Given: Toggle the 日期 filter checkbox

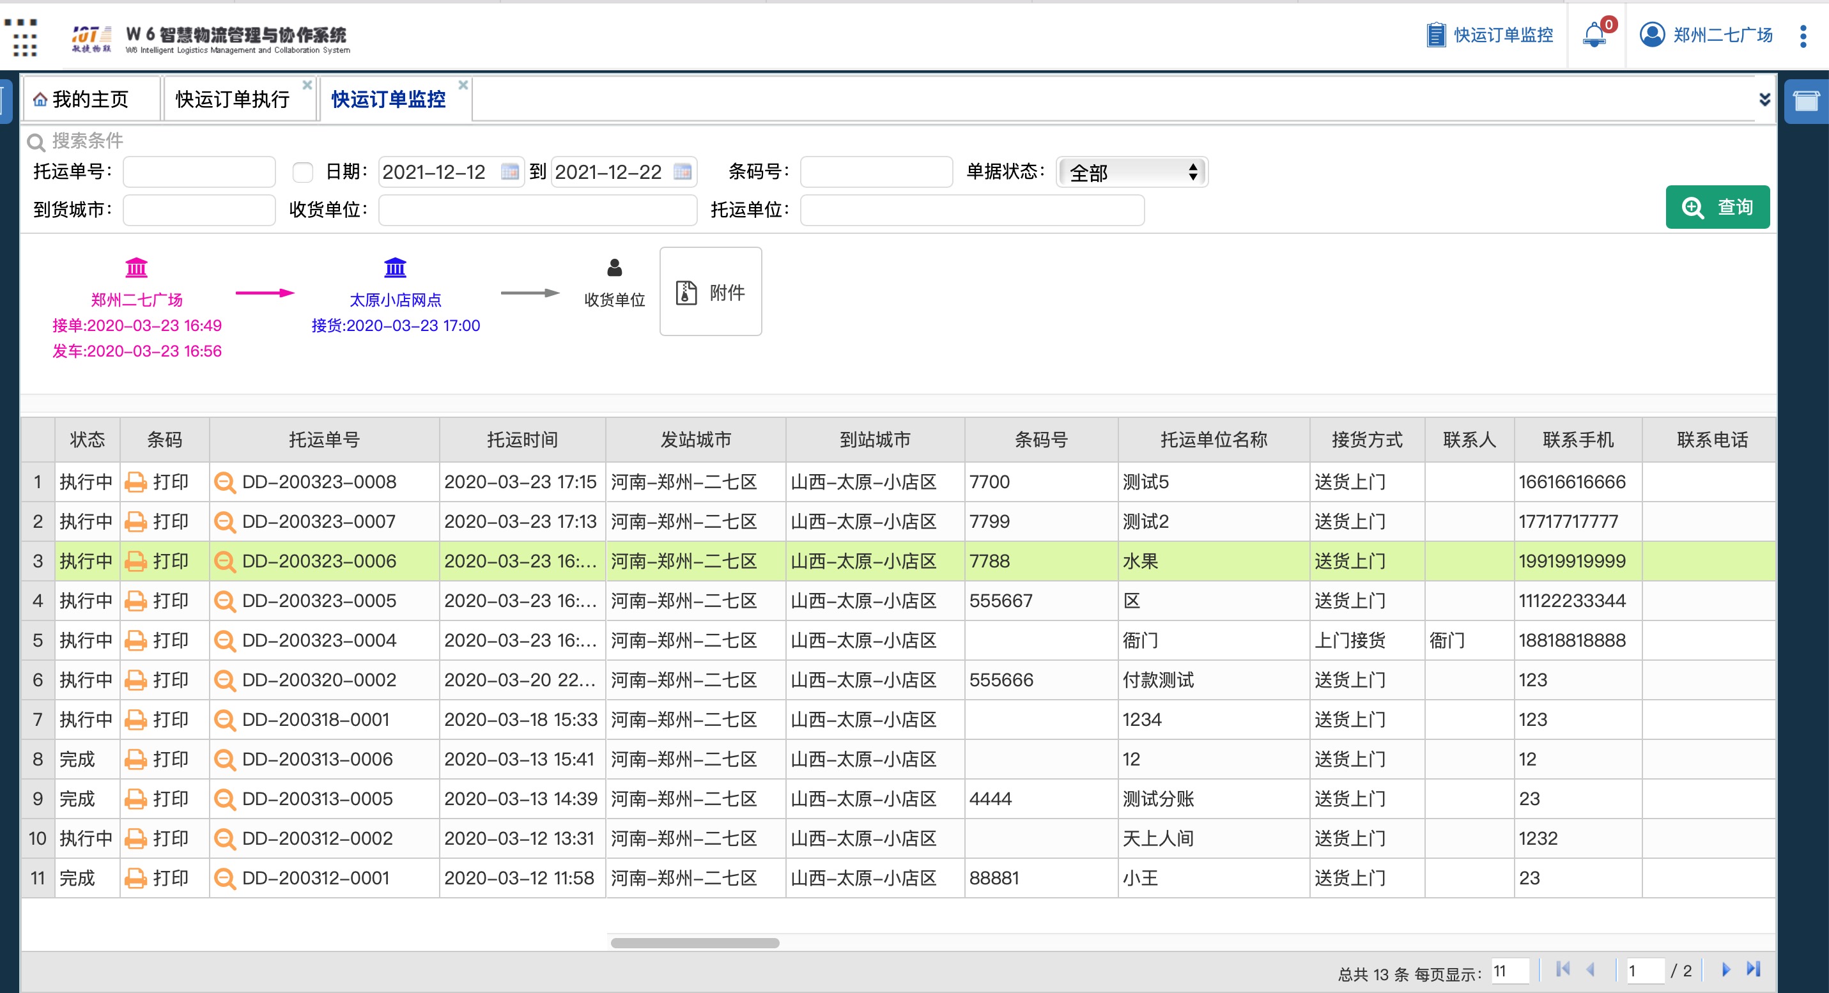Looking at the screenshot, I should point(303,173).
